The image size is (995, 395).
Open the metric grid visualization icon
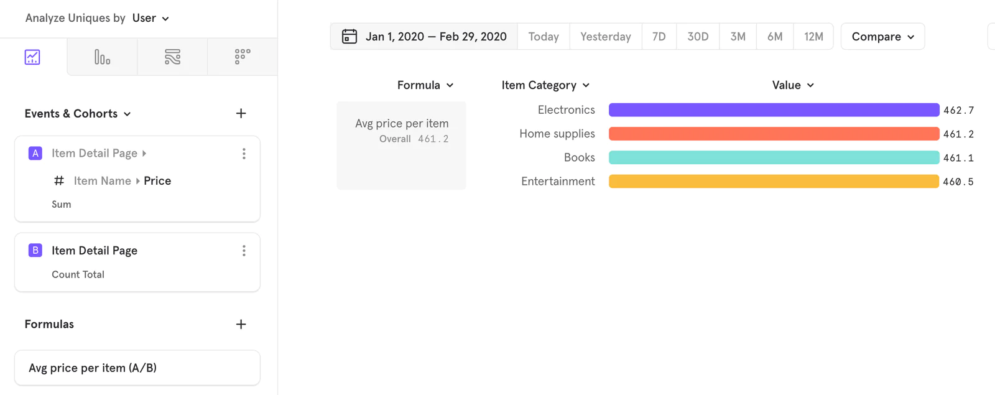click(x=243, y=57)
